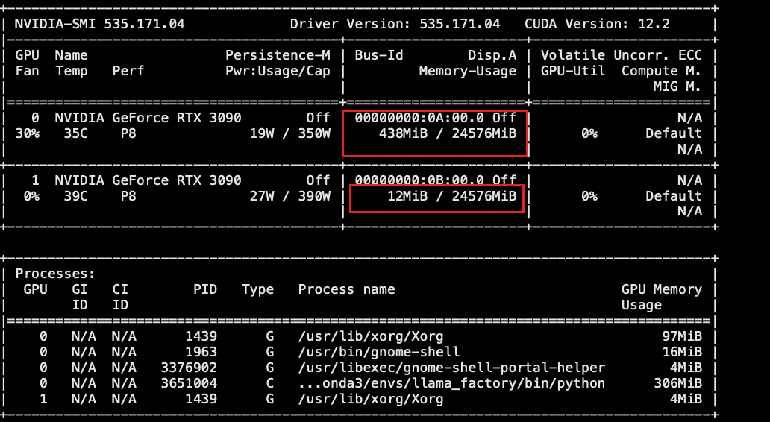Select the gnome-shell-portal-helper process entry
This screenshot has width=770, height=422.
451,368
